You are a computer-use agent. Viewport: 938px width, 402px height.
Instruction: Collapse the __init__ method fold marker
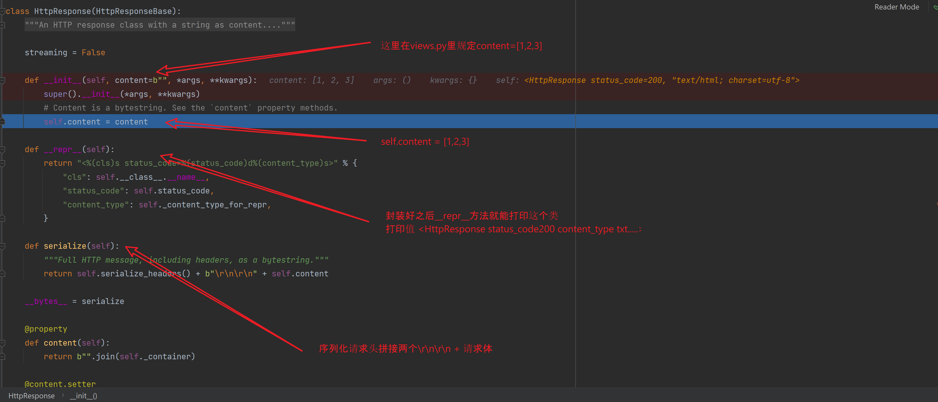(x=2, y=80)
